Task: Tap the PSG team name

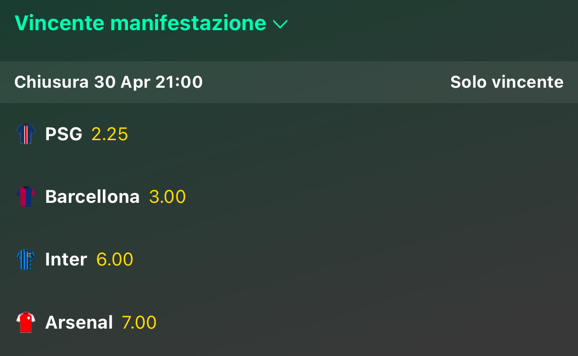Action: click(64, 134)
